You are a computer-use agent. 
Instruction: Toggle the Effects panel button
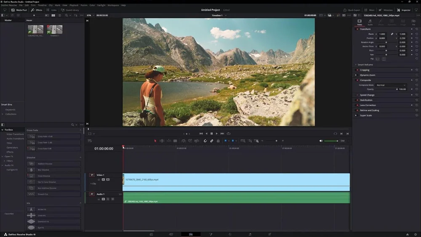click(37, 10)
